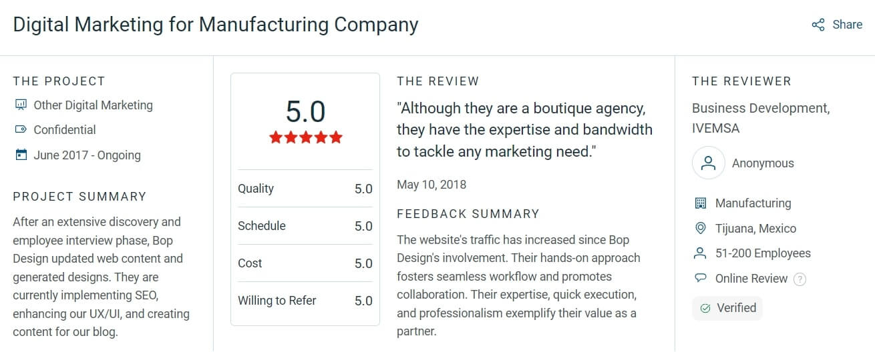Click the Verified badge
This screenshot has height=354, width=875.
tap(727, 308)
